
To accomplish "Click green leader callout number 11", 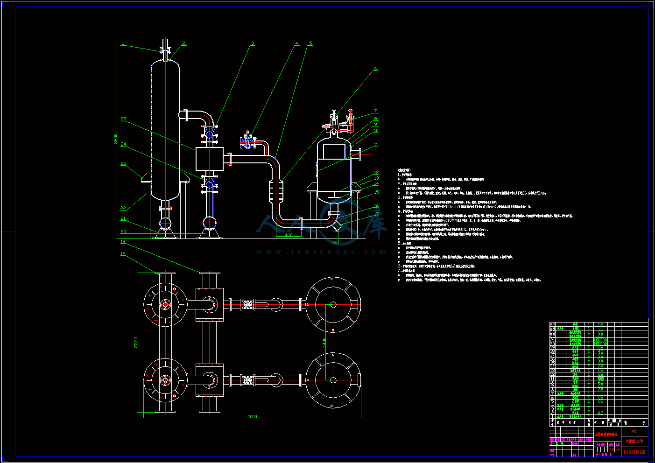I will coord(376,145).
